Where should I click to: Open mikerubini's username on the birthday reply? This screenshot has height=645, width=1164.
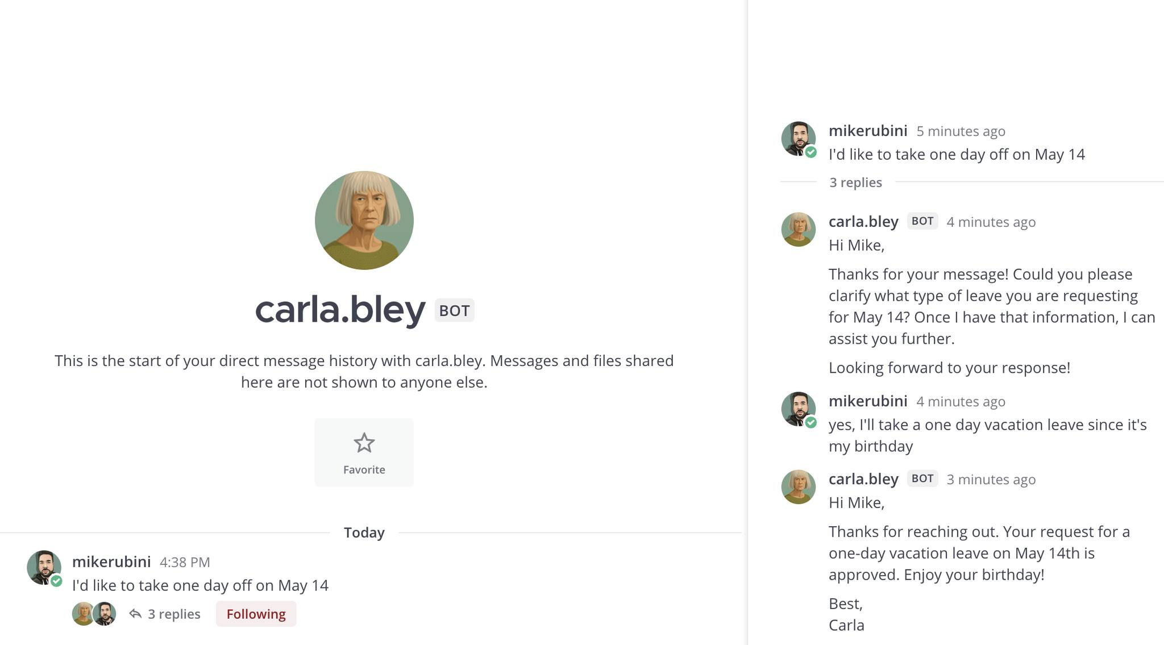click(867, 401)
